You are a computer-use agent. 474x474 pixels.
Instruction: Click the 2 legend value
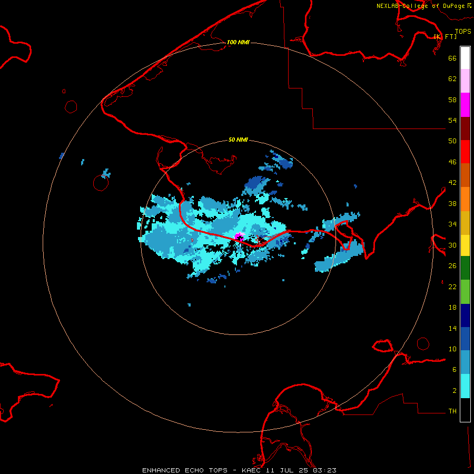pos(455,390)
